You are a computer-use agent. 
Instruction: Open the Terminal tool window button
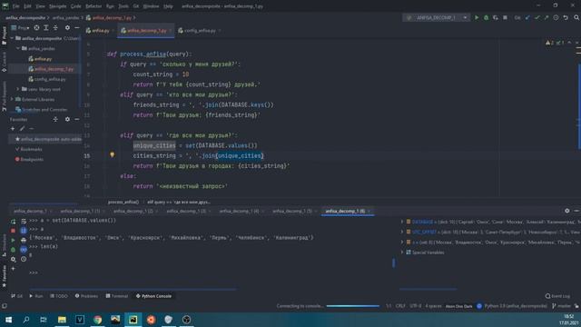(117, 296)
